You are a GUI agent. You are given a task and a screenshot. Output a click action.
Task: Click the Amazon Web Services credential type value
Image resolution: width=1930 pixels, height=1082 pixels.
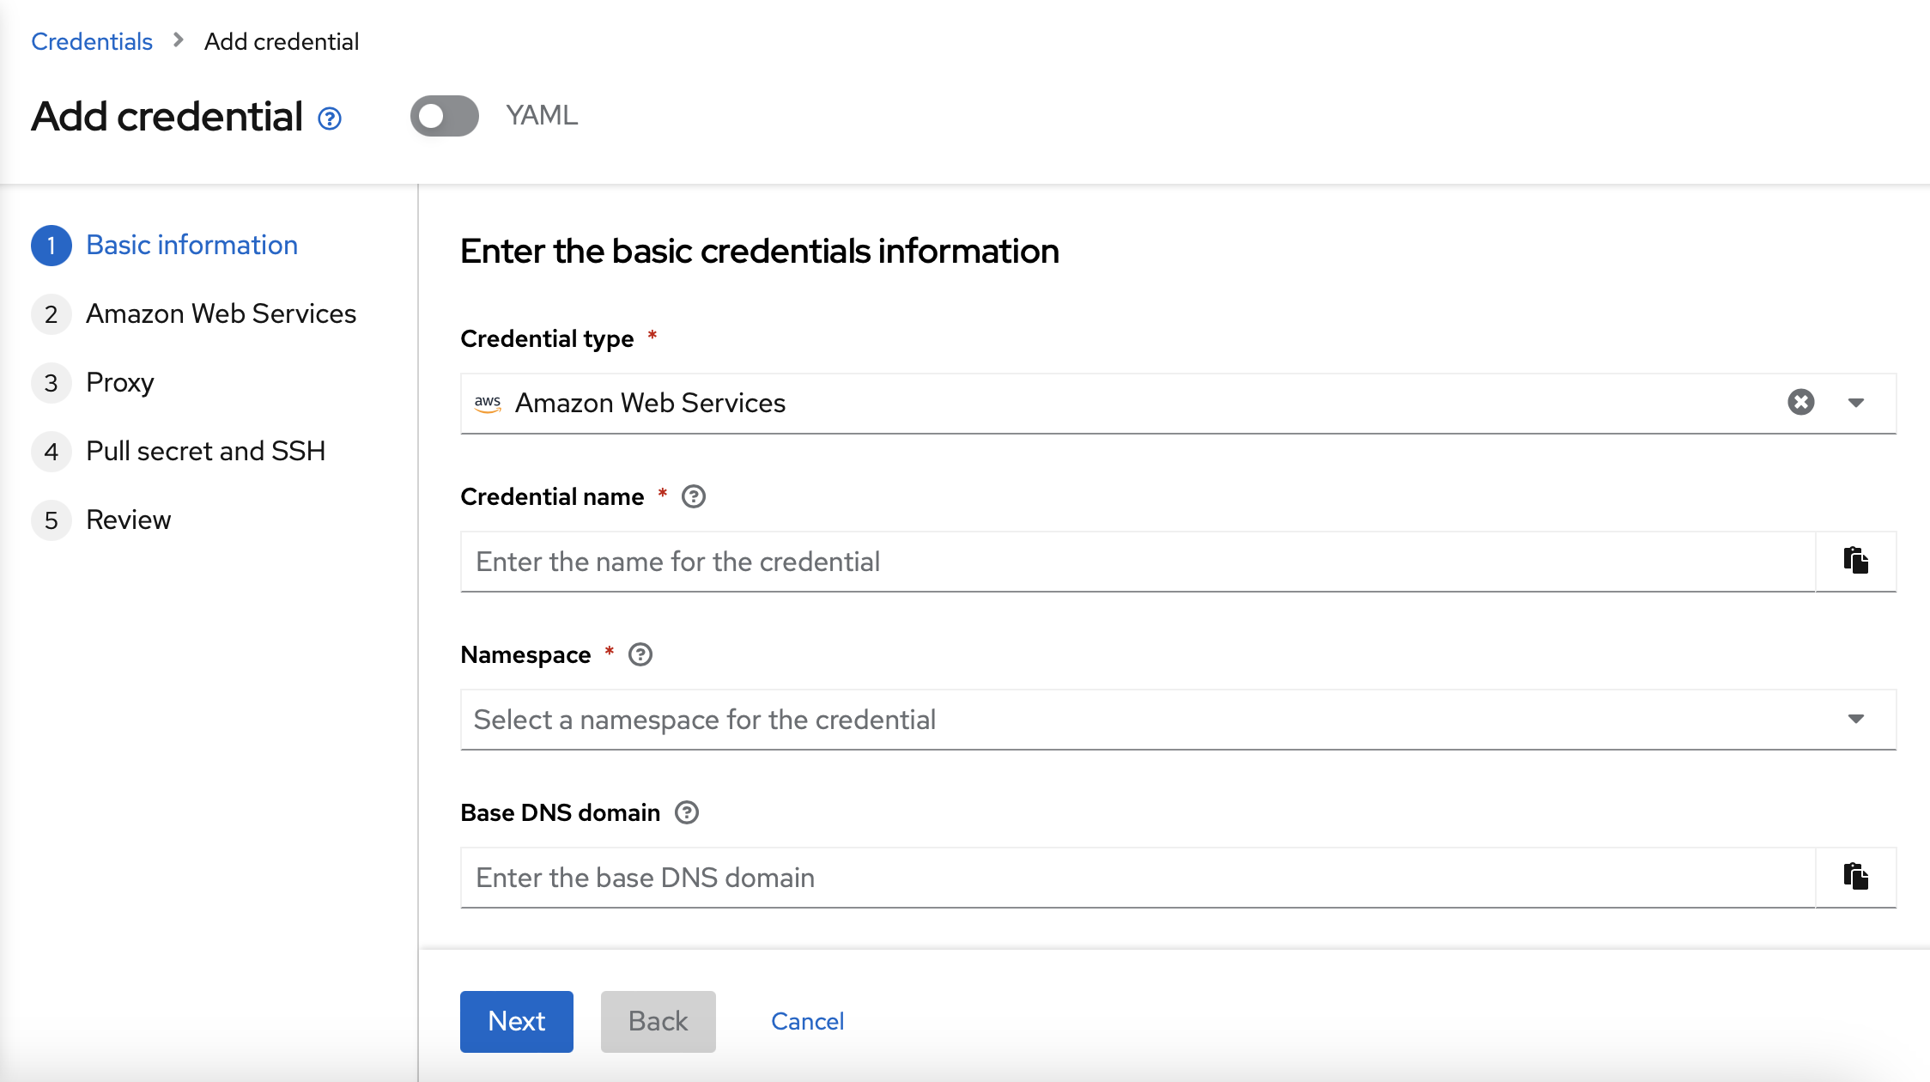[650, 403]
